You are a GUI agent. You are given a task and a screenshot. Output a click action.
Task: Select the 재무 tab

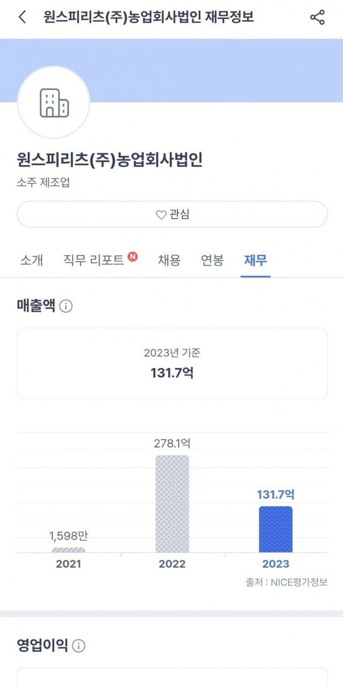coord(256,260)
